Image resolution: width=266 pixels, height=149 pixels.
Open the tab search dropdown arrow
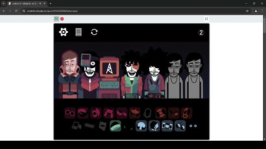[3, 3]
